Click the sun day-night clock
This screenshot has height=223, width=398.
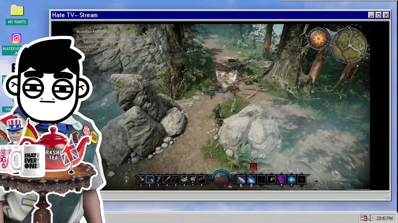[318, 39]
